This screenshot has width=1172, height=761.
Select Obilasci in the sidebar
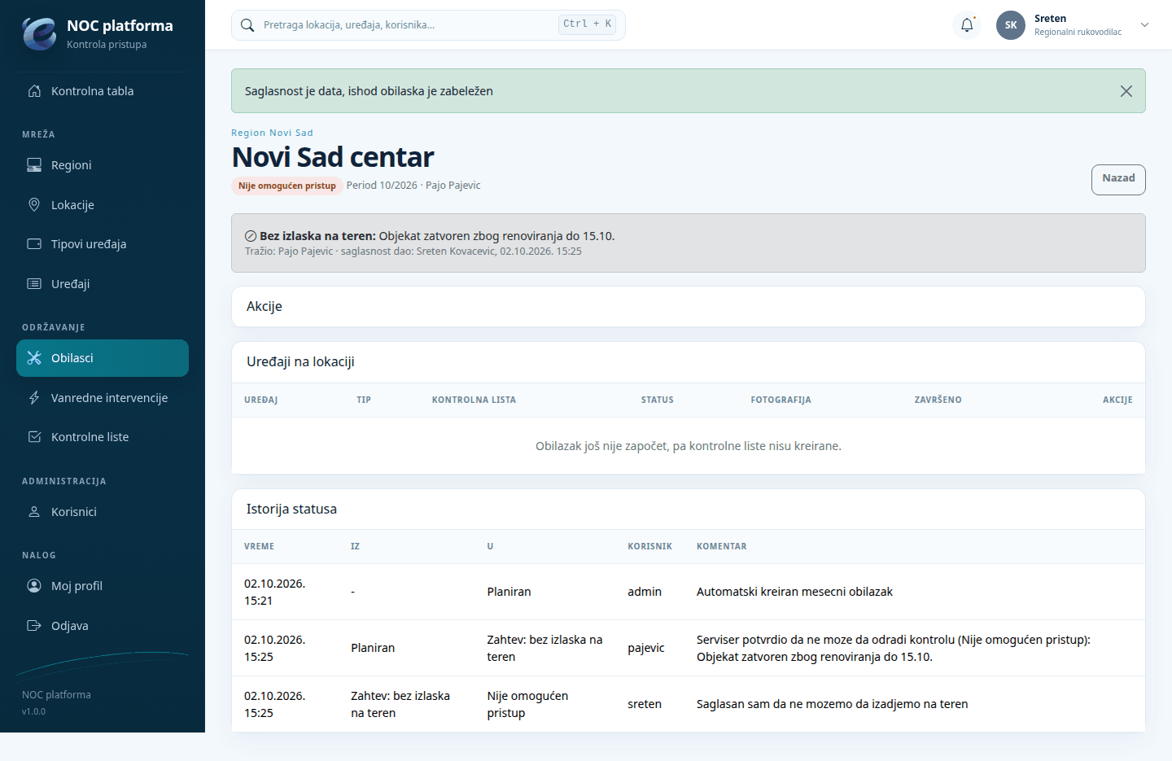pos(103,358)
